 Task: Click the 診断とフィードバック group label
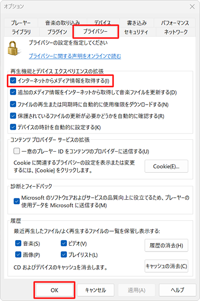point(31,186)
